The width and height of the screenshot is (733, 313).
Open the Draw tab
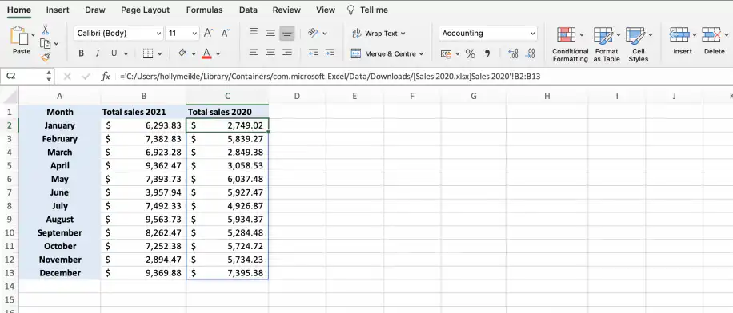pos(95,10)
